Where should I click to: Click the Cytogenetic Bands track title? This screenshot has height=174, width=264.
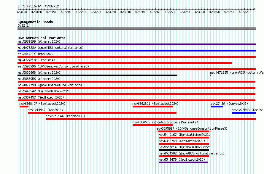[x=35, y=22]
